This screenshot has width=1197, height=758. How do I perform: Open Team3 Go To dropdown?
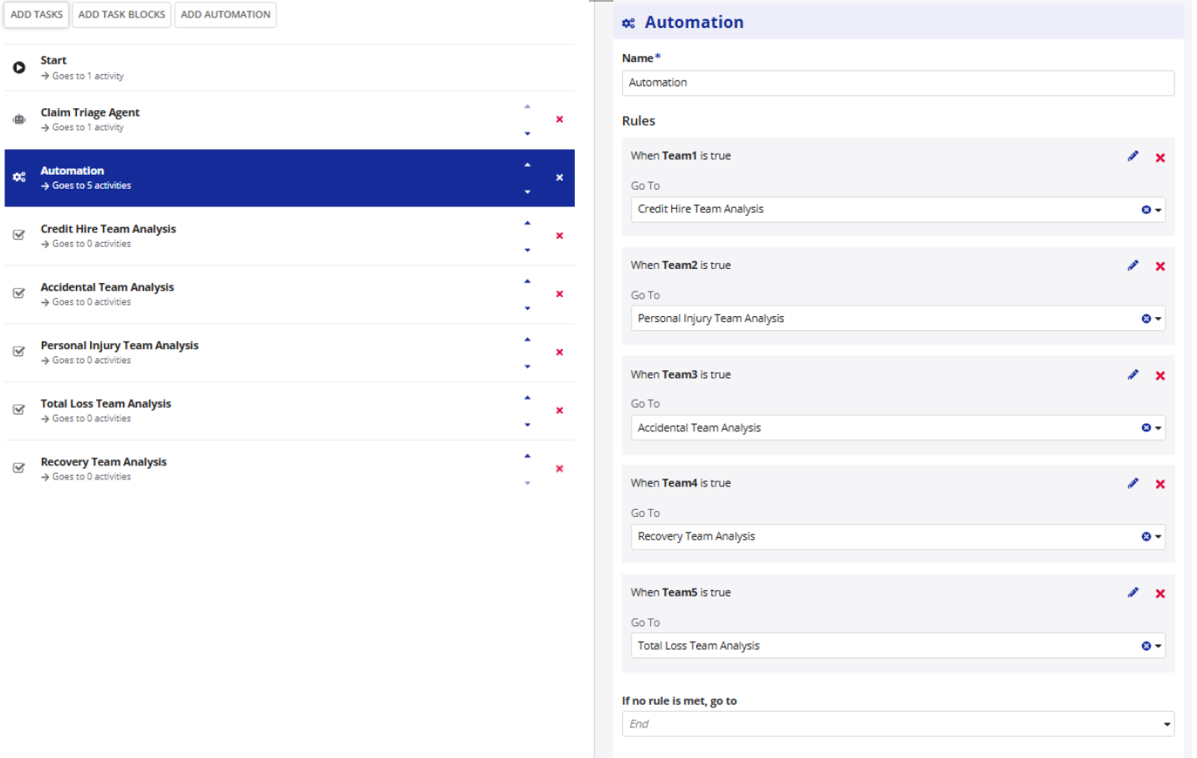[1159, 428]
